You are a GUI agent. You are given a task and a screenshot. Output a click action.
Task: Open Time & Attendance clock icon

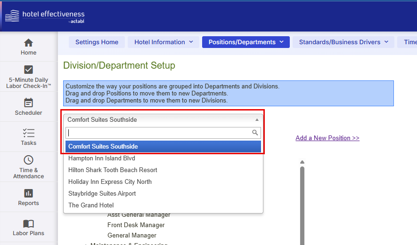(28, 160)
